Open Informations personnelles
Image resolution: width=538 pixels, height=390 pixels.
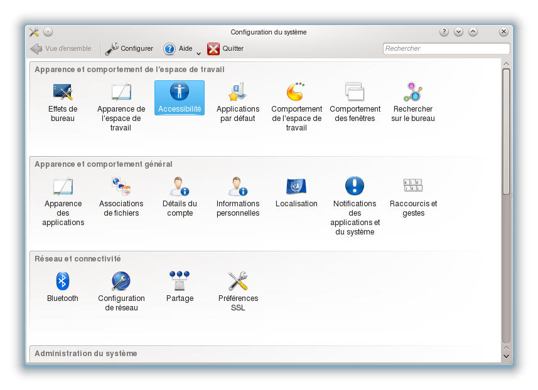[238, 197]
